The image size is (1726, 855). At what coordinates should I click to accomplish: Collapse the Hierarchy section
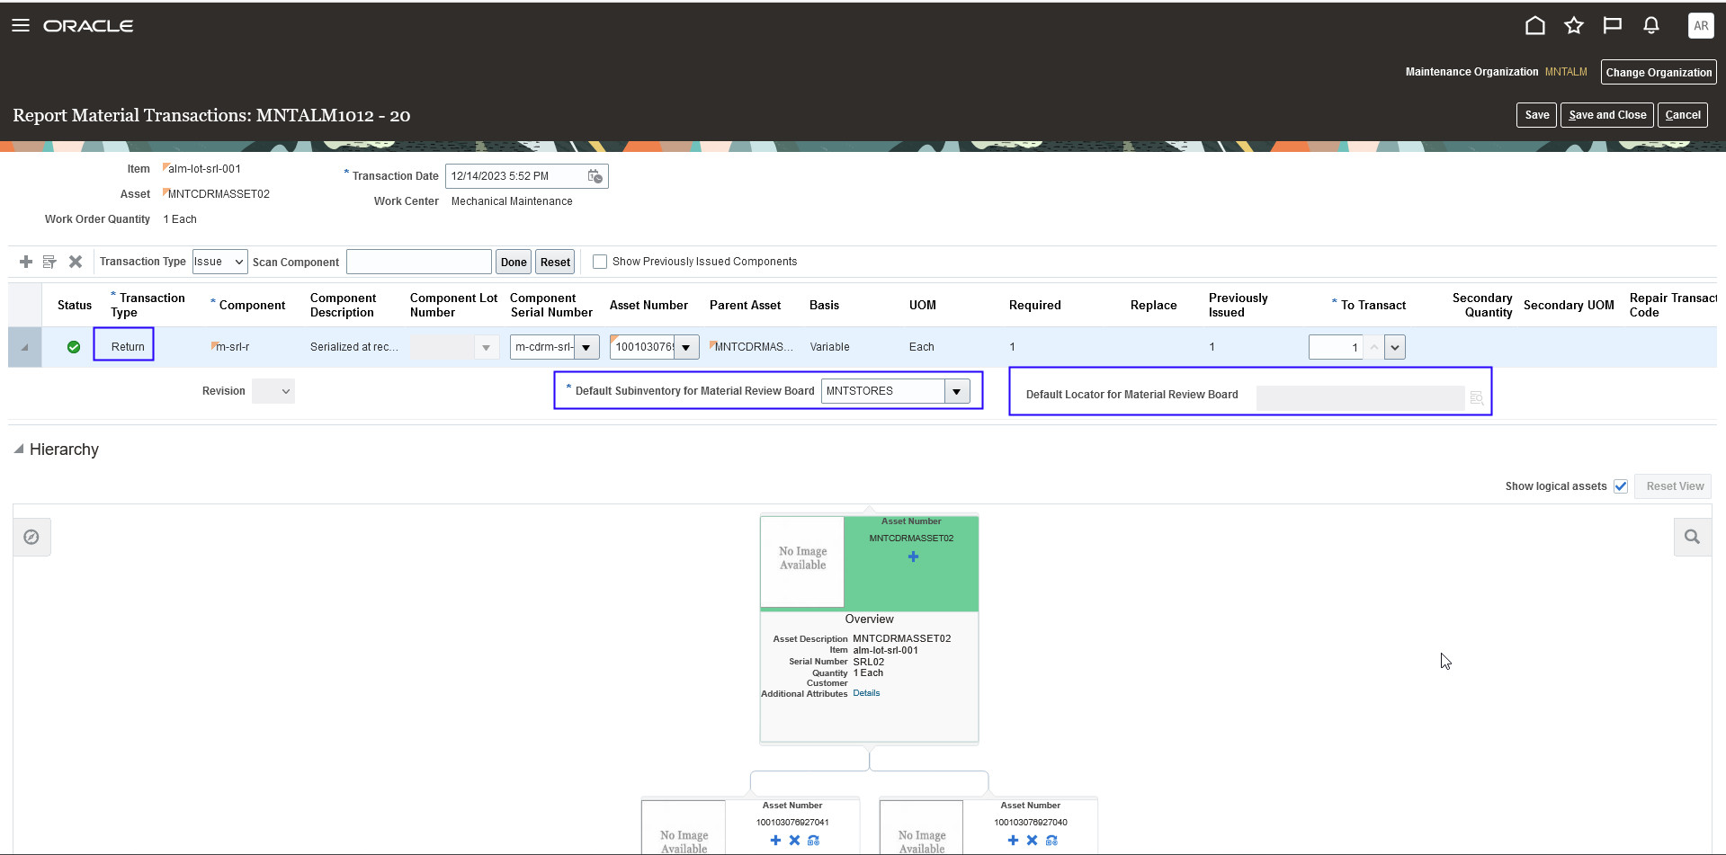[18, 449]
